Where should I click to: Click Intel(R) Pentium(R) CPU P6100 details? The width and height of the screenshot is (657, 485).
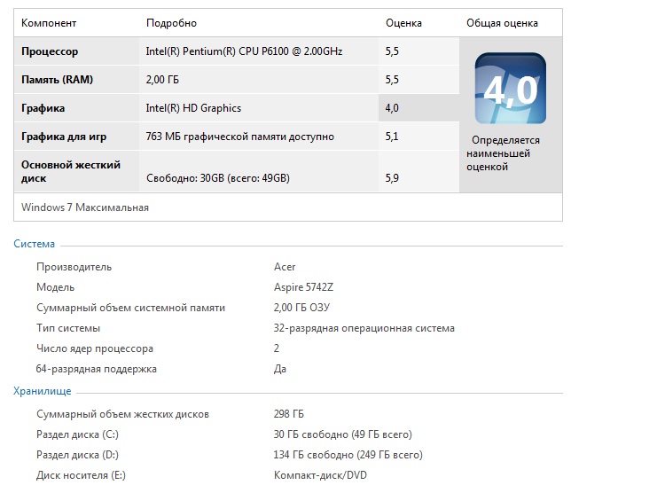click(x=244, y=51)
